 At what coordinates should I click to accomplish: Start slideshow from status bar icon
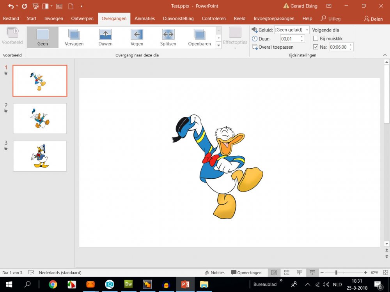[x=312, y=273]
